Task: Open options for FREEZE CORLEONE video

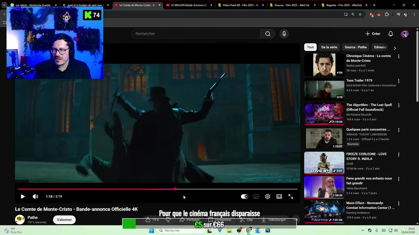Action: pyautogui.click(x=398, y=154)
